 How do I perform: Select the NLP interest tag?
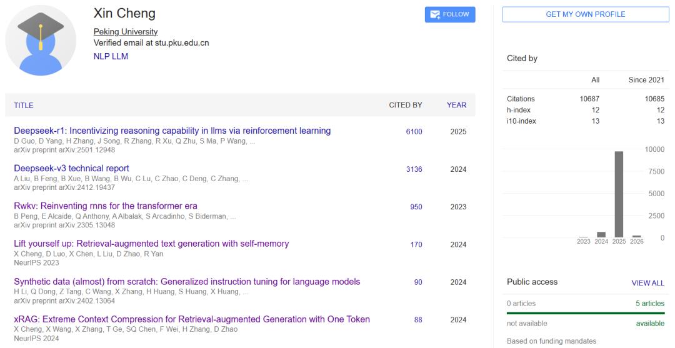(x=102, y=56)
